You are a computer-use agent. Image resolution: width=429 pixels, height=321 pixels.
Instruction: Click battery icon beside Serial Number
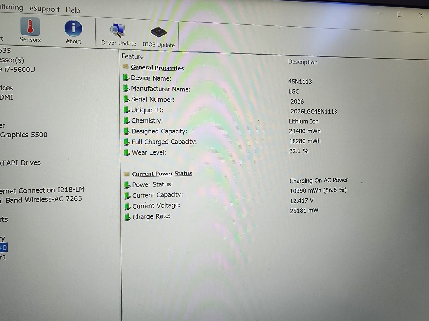click(126, 99)
